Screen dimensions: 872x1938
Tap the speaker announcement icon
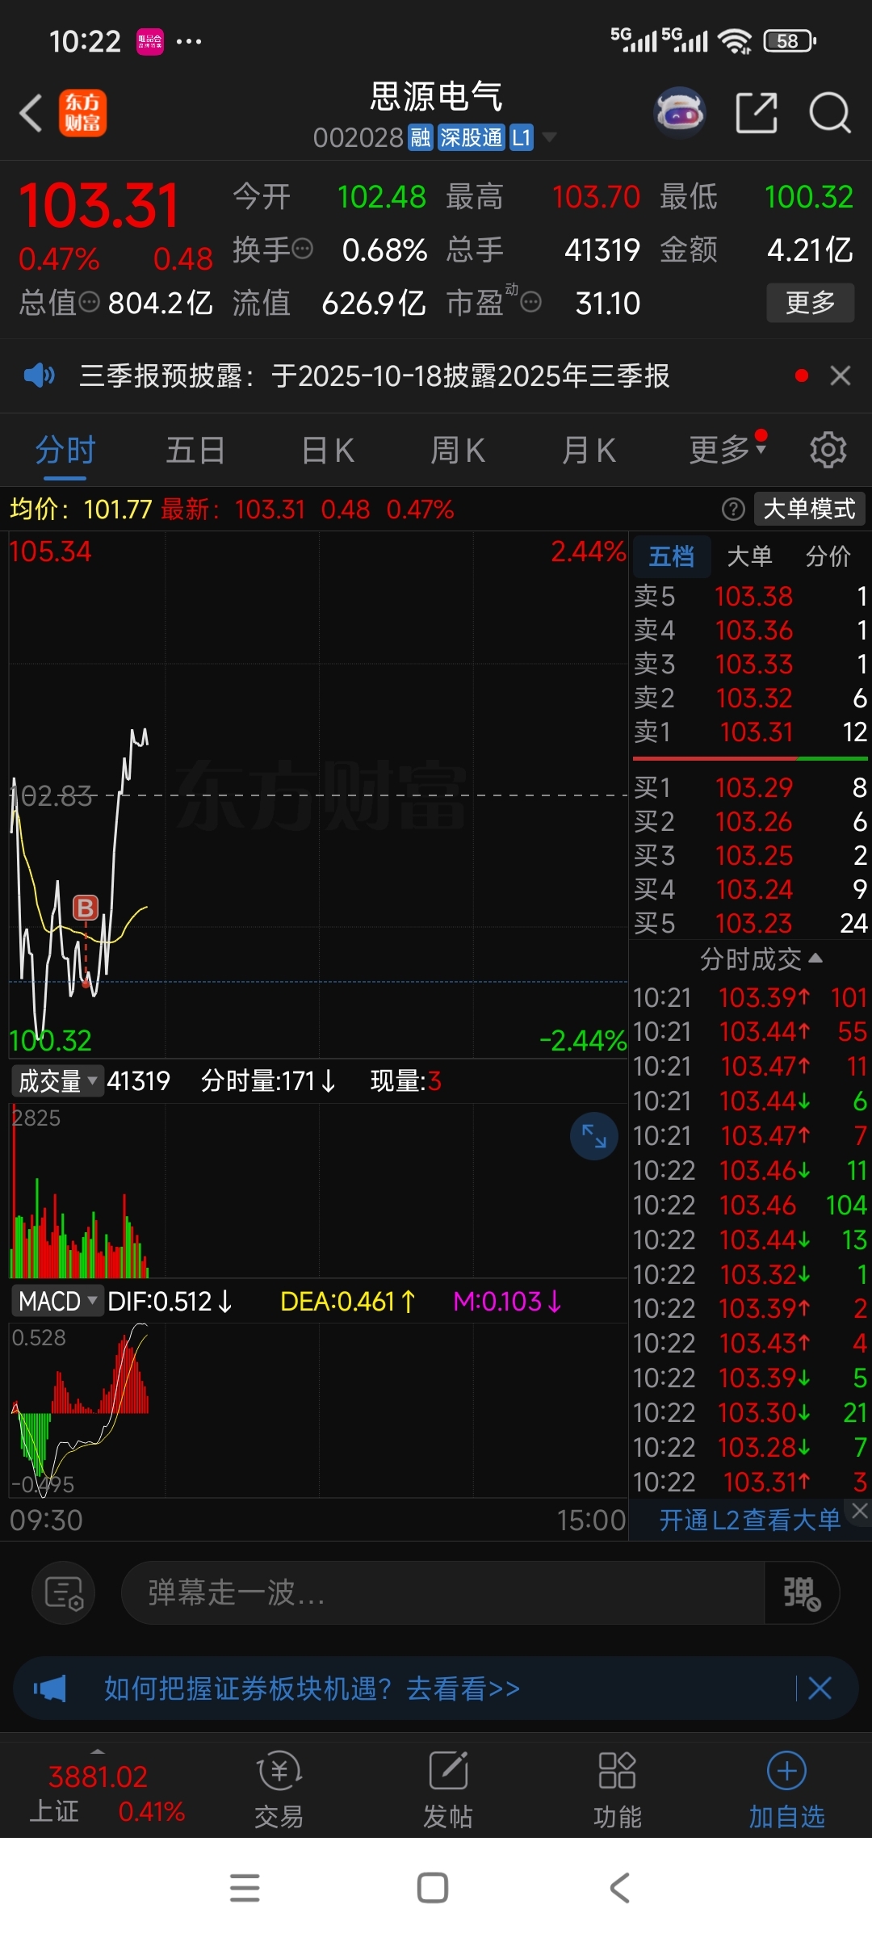(x=39, y=375)
